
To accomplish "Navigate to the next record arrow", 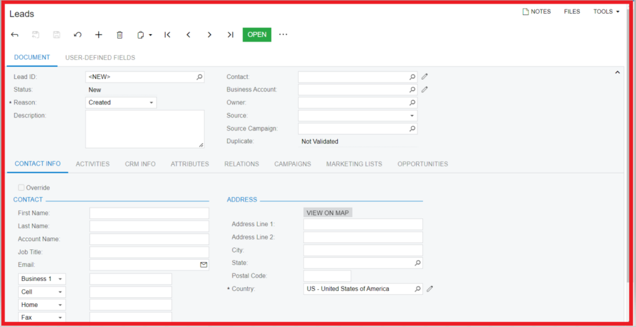I will (x=209, y=35).
